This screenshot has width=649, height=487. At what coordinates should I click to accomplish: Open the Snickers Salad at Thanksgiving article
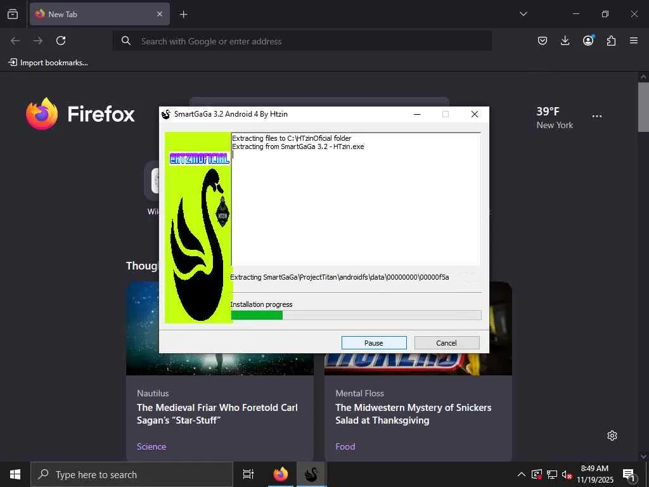click(x=413, y=413)
